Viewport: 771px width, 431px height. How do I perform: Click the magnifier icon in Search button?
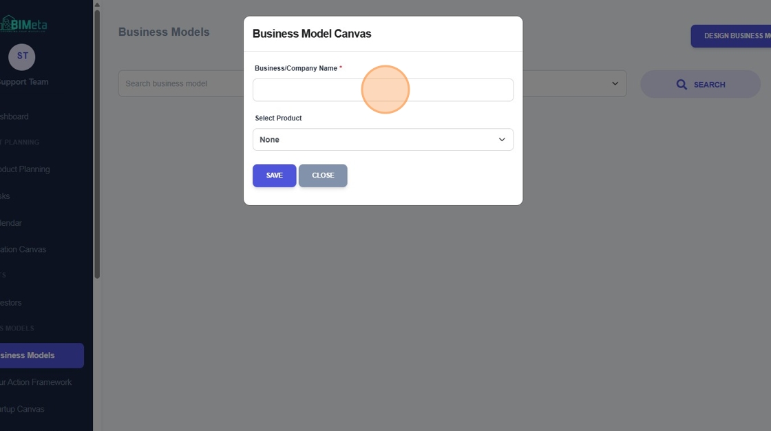tap(682, 85)
